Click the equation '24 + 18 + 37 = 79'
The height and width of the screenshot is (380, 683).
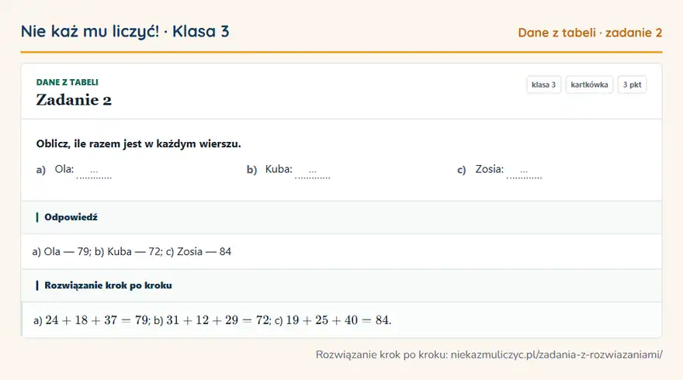click(x=97, y=320)
